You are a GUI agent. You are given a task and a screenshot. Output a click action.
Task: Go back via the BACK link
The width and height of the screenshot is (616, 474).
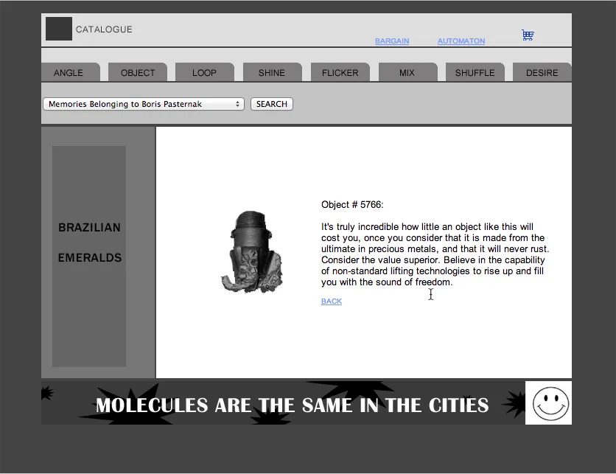click(332, 302)
